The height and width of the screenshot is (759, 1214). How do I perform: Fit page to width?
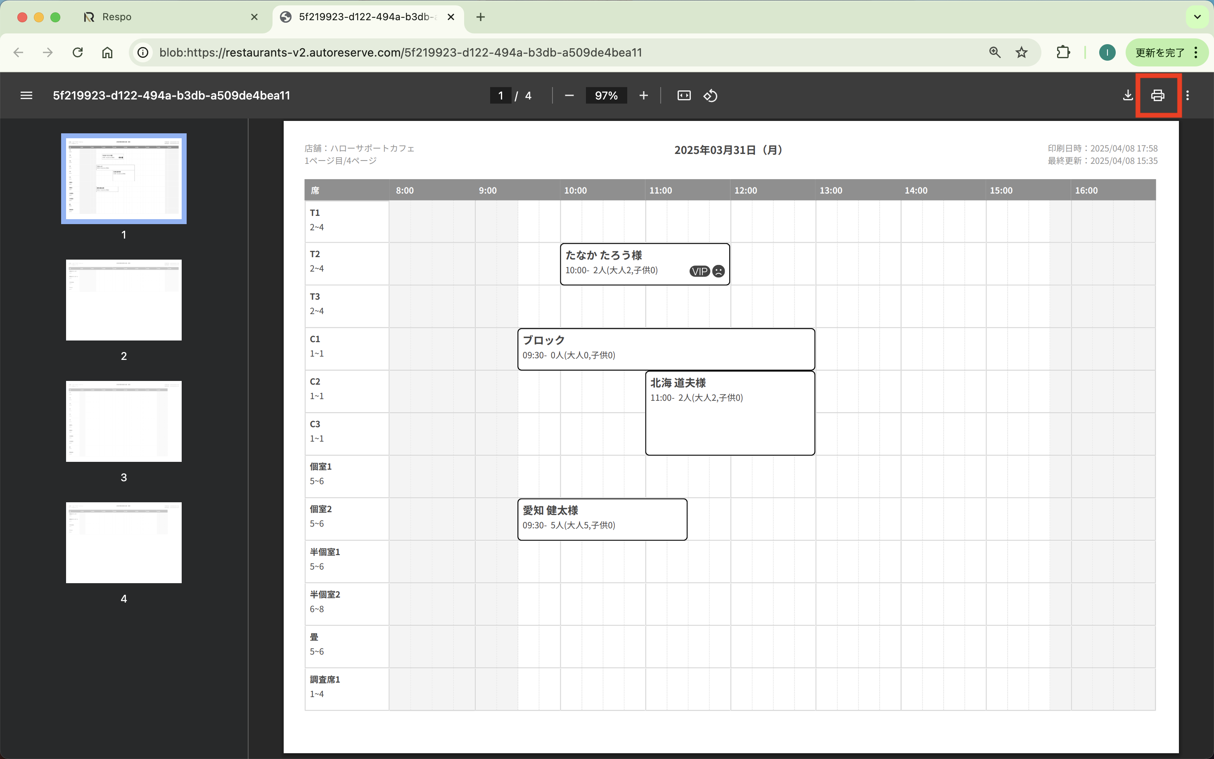click(x=684, y=95)
